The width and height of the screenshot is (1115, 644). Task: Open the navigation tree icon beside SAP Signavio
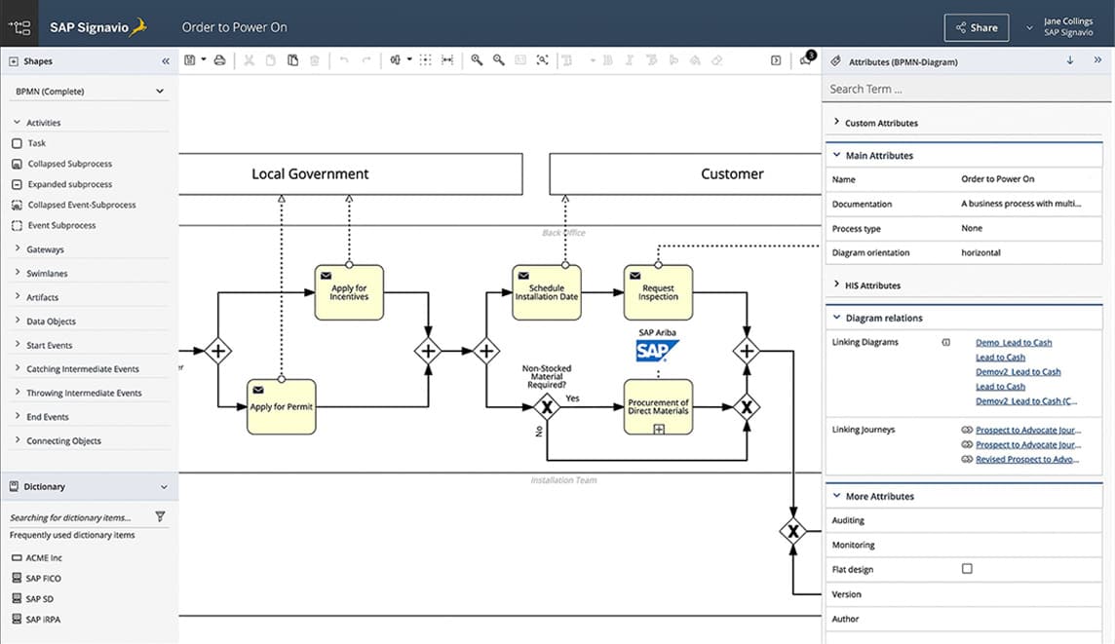click(19, 27)
